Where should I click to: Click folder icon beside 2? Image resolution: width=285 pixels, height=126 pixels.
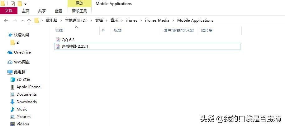(x=12, y=42)
